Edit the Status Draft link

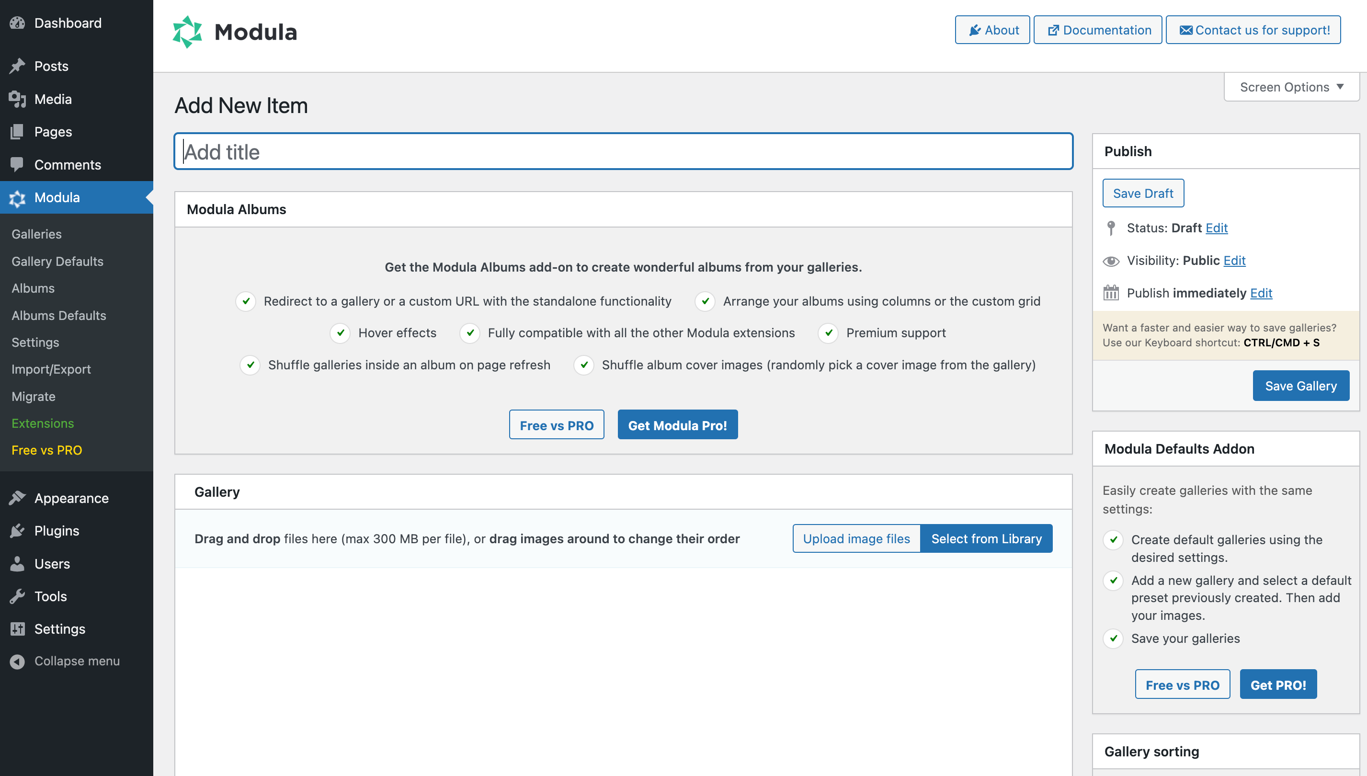click(x=1217, y=228)
